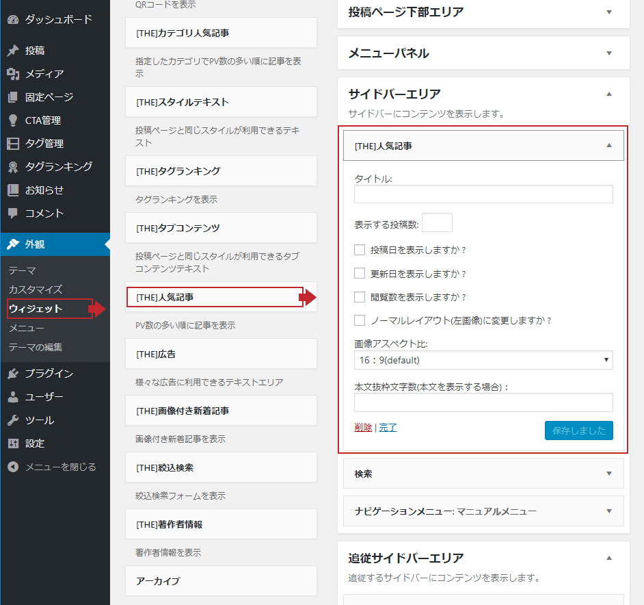Viewport: 644px width, 605px height.
Task: Select カスタマイズ in the appearance submenu
Action: [36, 289]
